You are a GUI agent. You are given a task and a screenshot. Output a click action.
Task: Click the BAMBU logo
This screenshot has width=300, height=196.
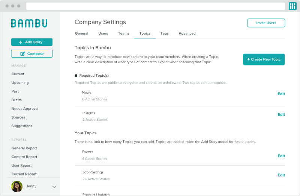point(29,23)
